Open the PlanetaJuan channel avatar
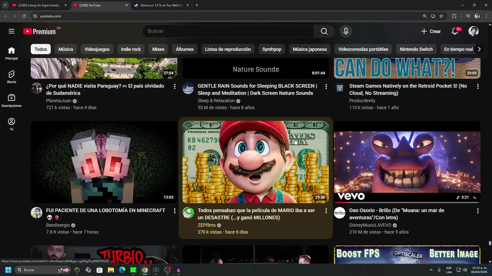Image resolution: width=492 pixels, height=276 pixels. tap(37, 88)
